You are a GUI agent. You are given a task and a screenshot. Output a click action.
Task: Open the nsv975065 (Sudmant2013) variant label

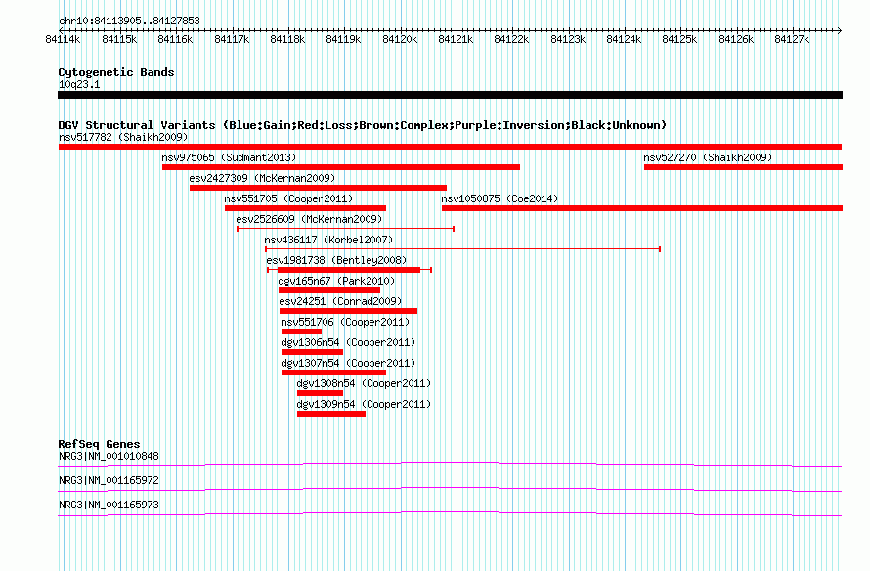point(229,157)
